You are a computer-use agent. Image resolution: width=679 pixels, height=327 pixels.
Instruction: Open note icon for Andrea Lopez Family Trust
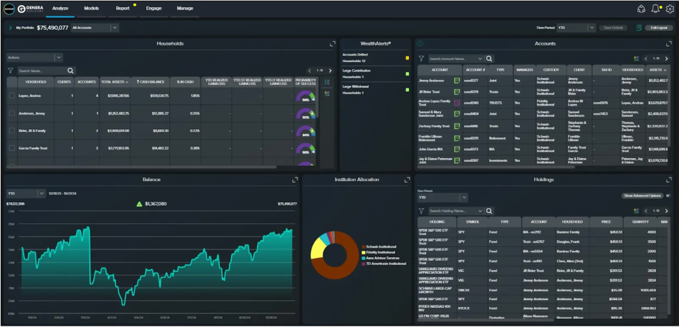[x=457, y=103]
